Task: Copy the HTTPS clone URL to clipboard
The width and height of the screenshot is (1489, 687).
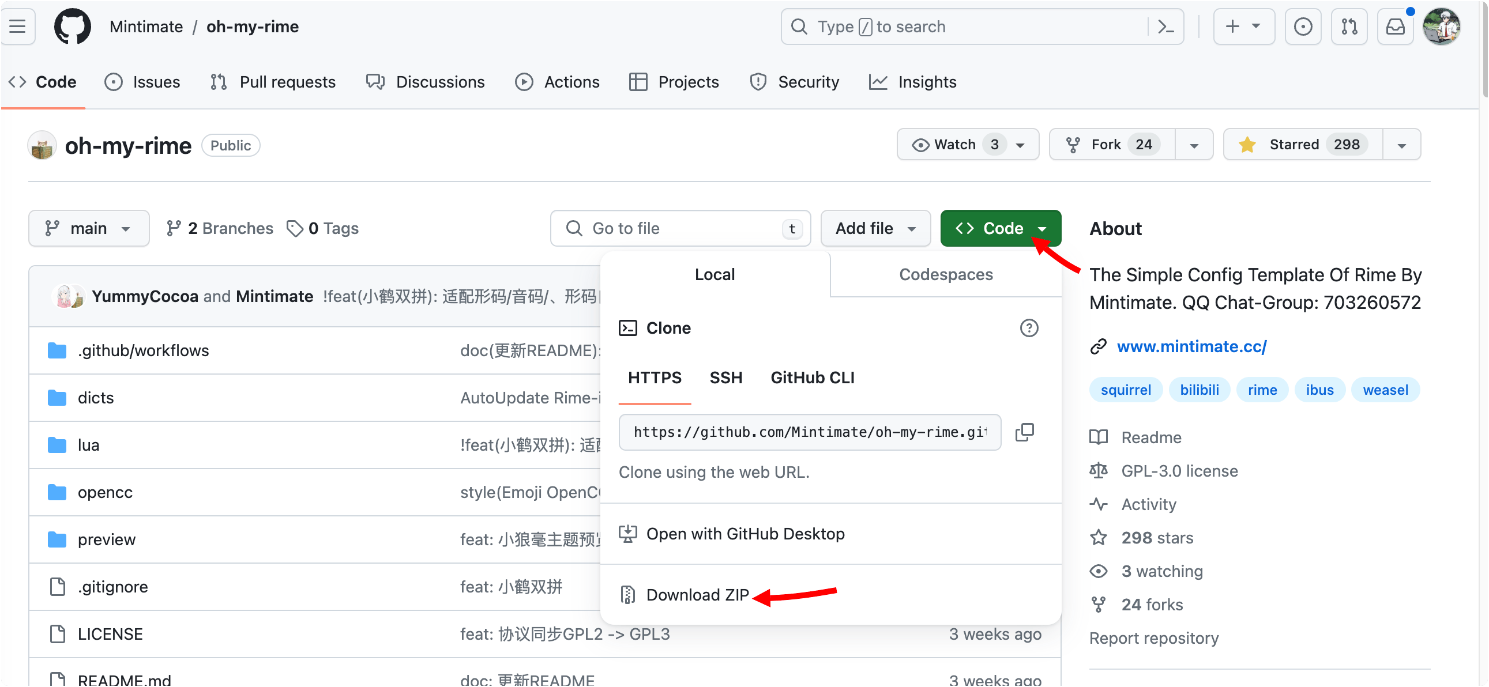Action: coord(1024,432)
